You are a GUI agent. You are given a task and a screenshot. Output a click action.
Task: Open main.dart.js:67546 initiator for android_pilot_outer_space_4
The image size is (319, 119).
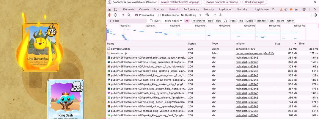point(247,58)
